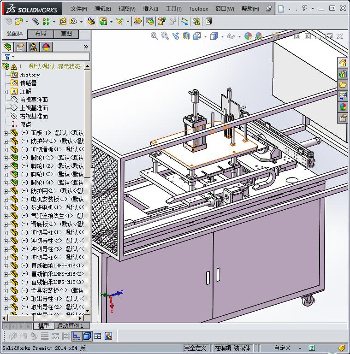
Task: Expand the 冲切滑板<1> component node
Action: (6, 150)
